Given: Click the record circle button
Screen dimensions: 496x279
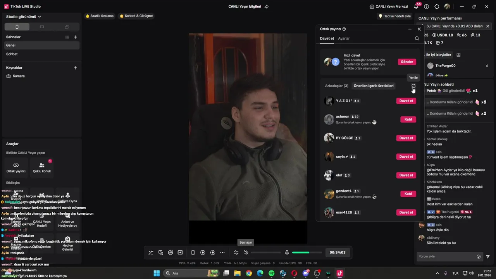Looking at the screenshot, I should click(x=203, y=253).
